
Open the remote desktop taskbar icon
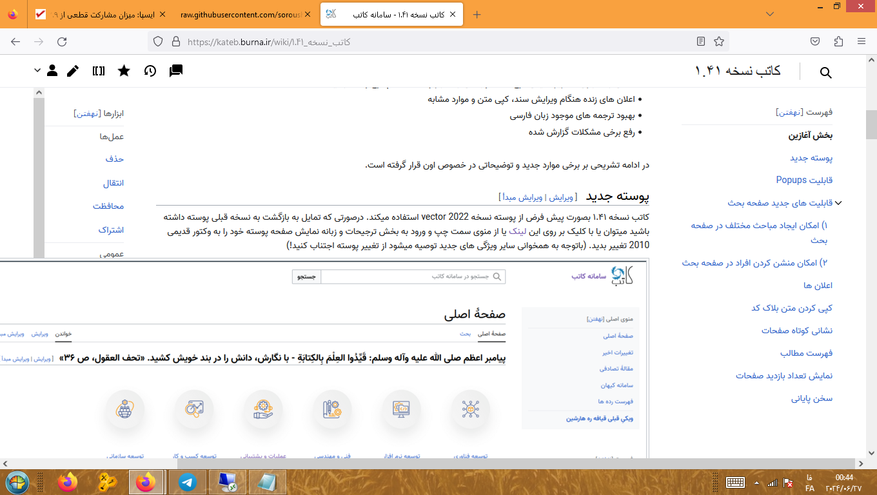click(228, 482)
